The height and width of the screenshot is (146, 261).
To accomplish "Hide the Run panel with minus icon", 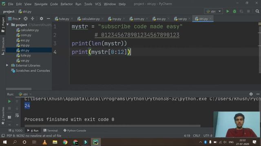I will [258, 94].
